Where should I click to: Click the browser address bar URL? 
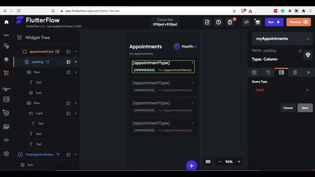(92, 11)
